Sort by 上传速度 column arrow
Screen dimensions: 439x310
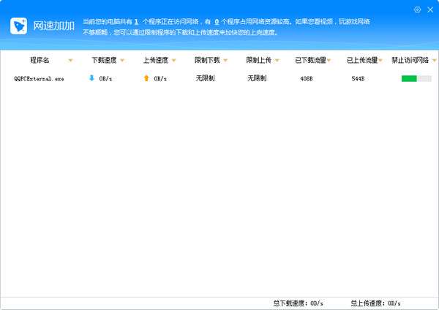pos(173,61)
